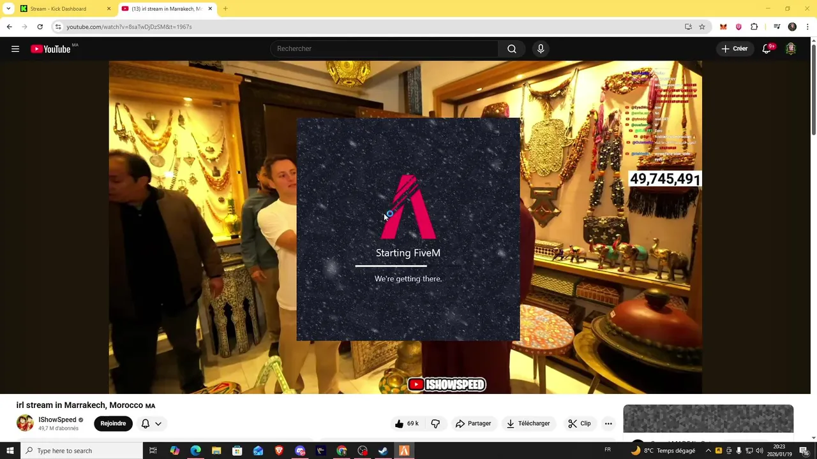The height and width of the screenshot is (459, 817).
Task: Open the Windows Start menu
Action: 10,451
